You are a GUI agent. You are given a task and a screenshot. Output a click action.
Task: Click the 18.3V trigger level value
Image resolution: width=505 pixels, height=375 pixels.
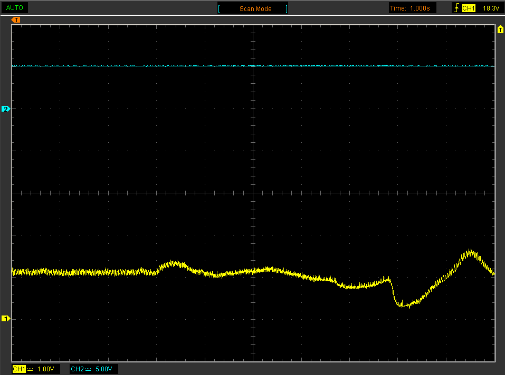point(491,8)
